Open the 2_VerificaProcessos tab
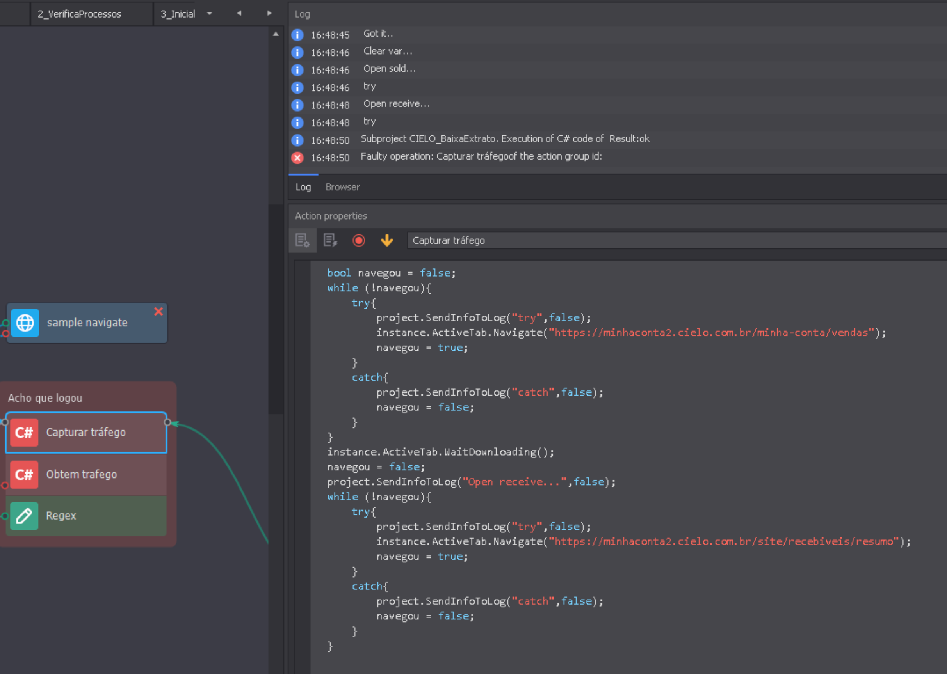 click(x=79, y=14)
